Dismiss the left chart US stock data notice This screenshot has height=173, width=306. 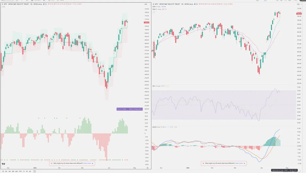pos(93,163)
